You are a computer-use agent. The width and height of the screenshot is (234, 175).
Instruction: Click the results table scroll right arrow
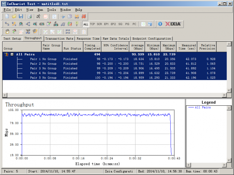(x=224, y=95)
